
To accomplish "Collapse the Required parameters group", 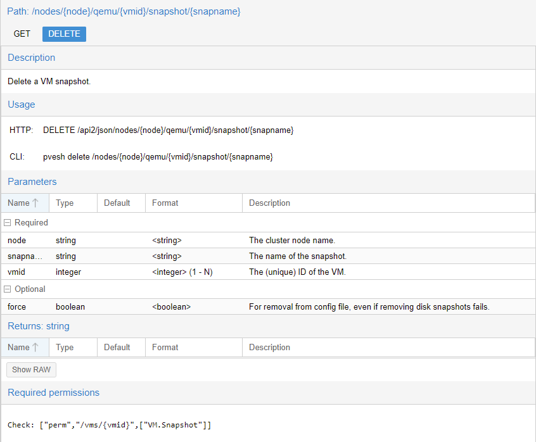I will pyautogui.click(x=8, y=223).
